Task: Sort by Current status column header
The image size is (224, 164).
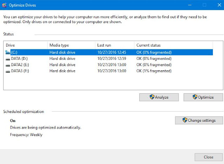Action: point(174,45)
